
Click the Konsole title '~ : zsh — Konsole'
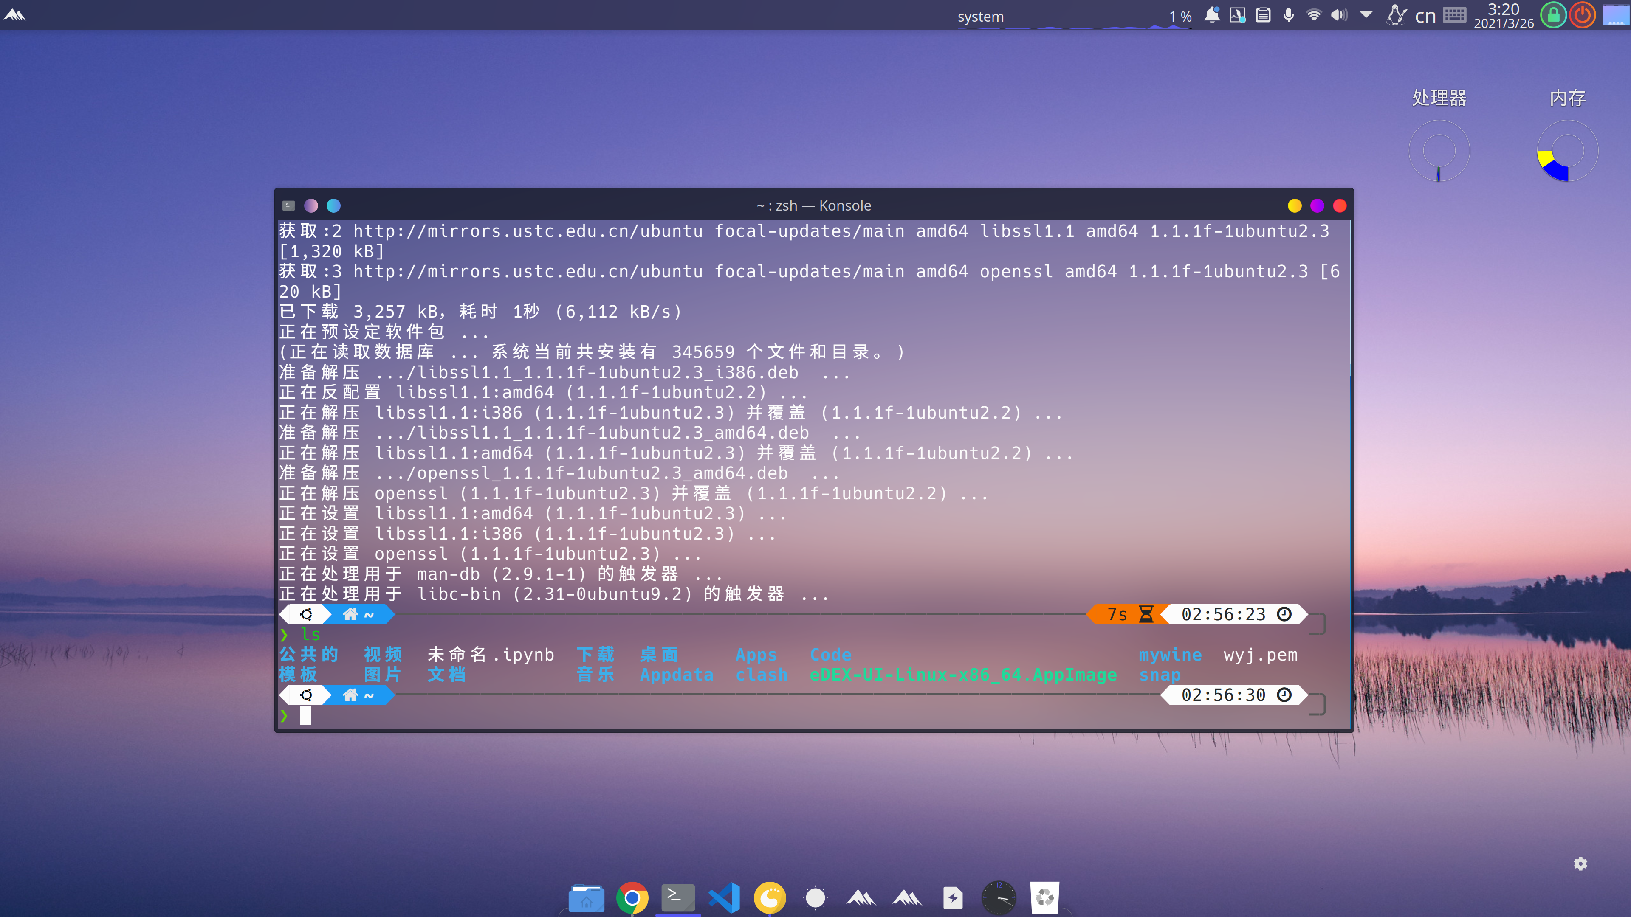(814, 205)
